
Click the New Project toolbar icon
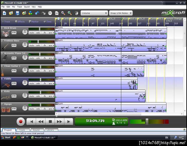click(4, 13)
